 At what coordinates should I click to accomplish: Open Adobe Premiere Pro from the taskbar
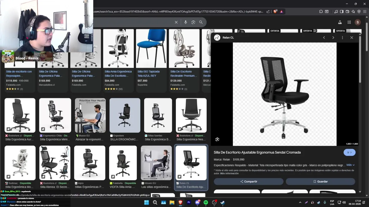click(x=189, y=202)
